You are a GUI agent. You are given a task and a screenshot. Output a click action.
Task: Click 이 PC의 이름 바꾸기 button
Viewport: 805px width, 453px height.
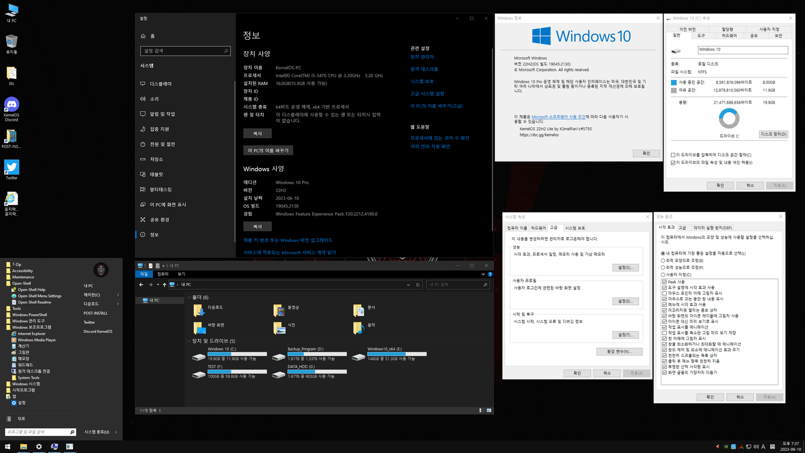(x=268, y=151)
